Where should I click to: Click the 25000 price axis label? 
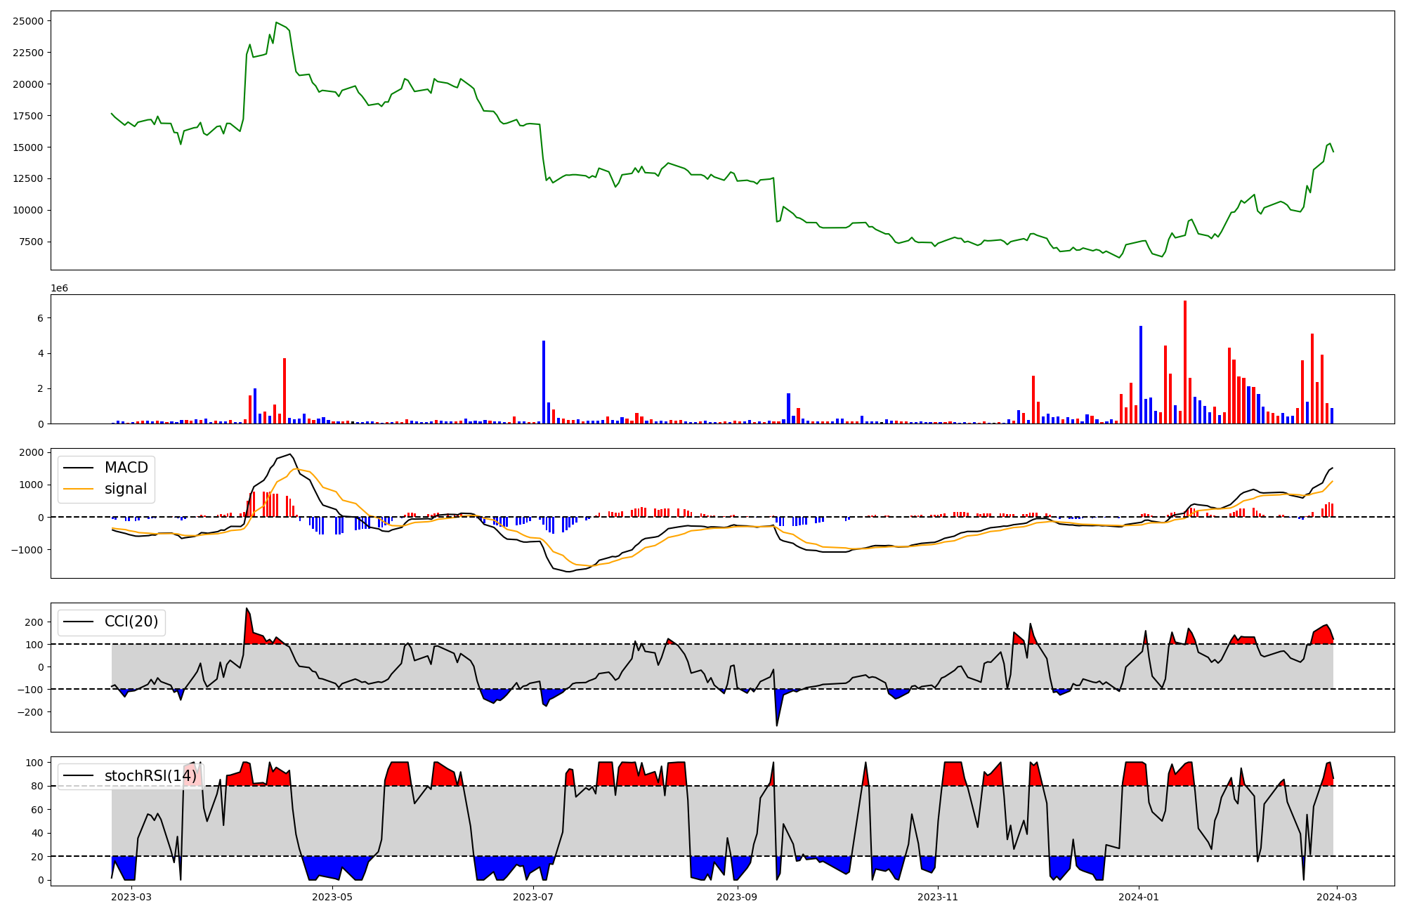click(28, 21)
